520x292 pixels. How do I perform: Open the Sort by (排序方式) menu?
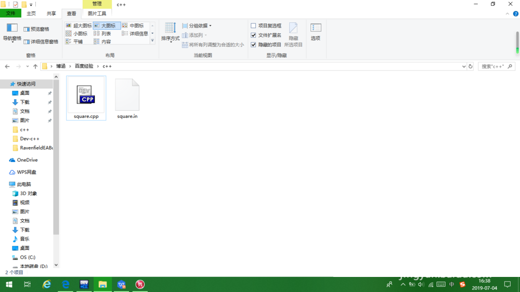point(170,32)
